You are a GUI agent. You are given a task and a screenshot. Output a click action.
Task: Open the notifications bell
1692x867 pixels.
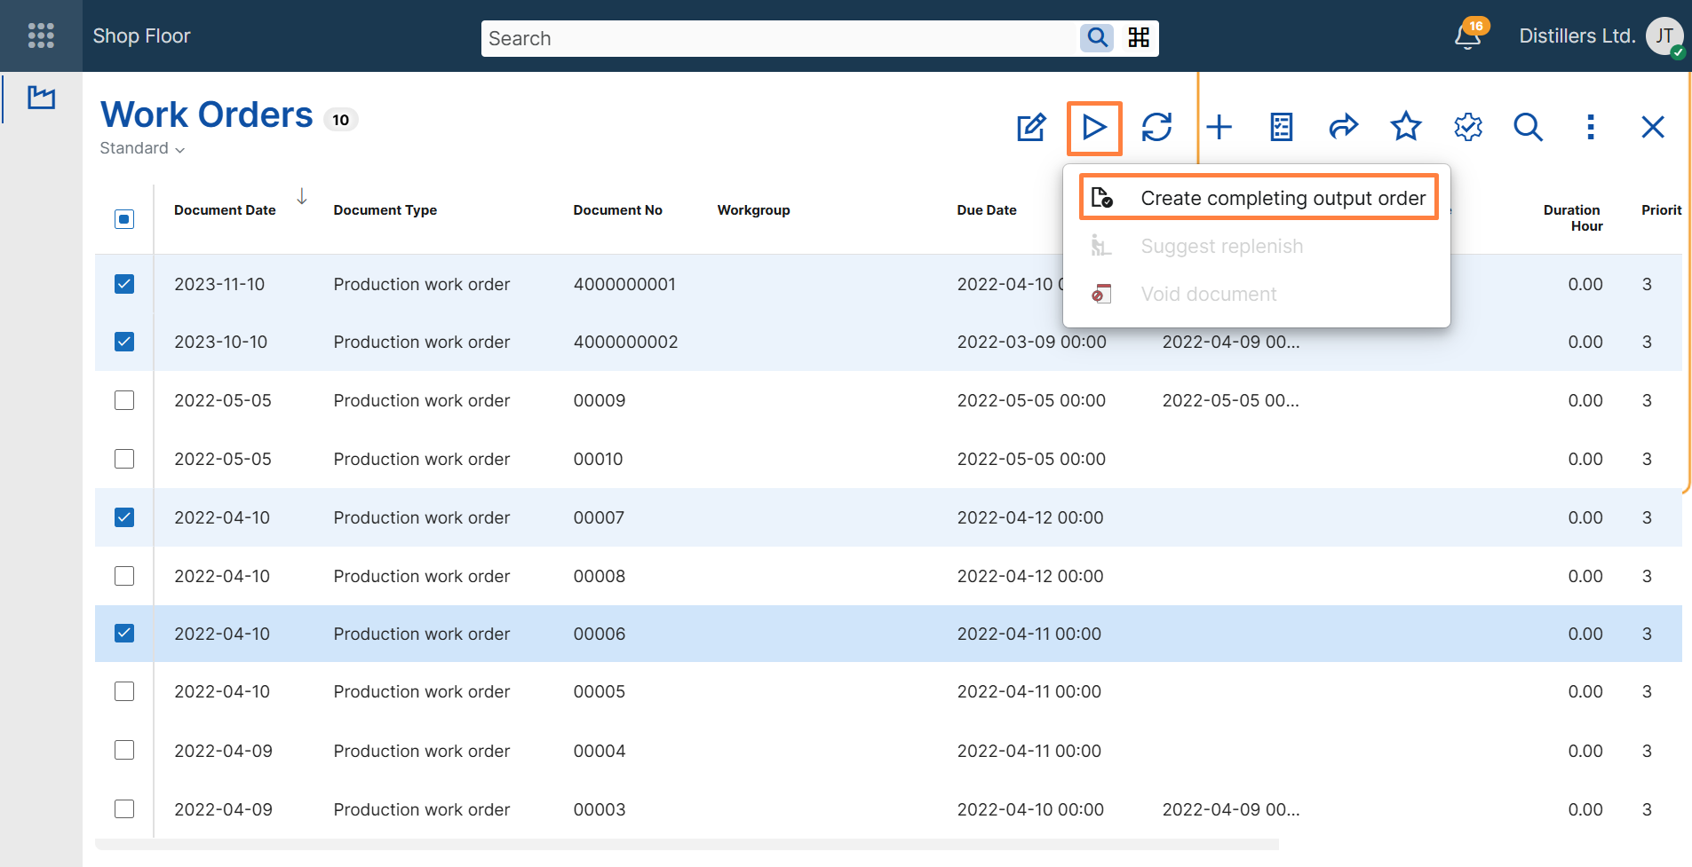[x=1465, y=35]
